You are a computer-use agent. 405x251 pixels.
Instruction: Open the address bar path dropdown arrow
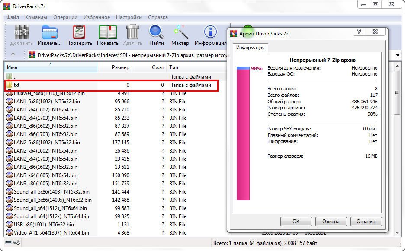point(398,55)
